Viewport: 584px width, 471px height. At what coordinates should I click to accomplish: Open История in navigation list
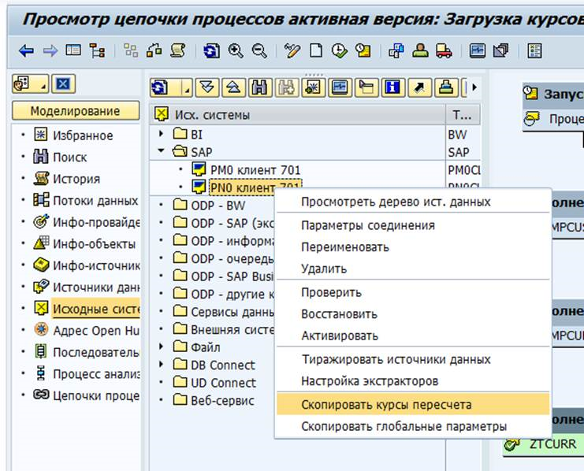point(76,179)
